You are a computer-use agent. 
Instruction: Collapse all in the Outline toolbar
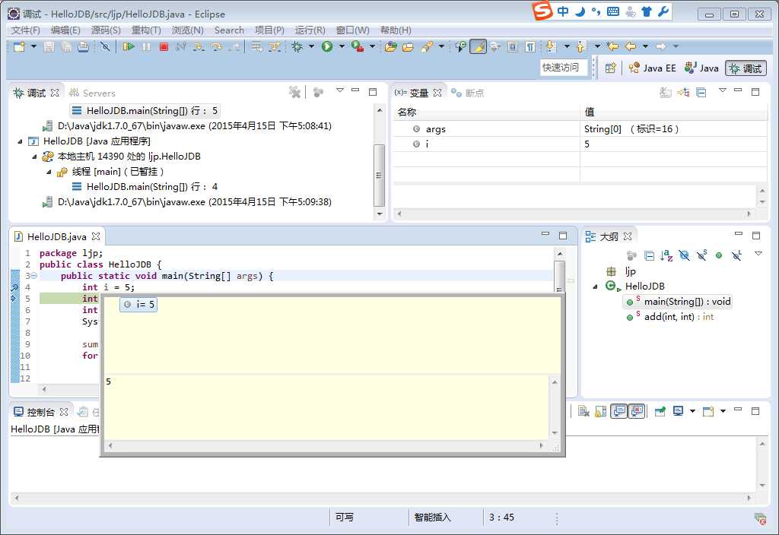(x=649, y=255)
